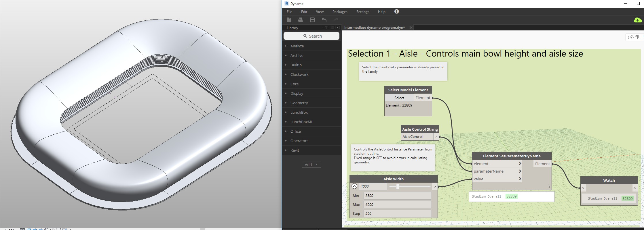644x230 pixels.
Task: Click the Open file folder icon
Action: [301, 20]
